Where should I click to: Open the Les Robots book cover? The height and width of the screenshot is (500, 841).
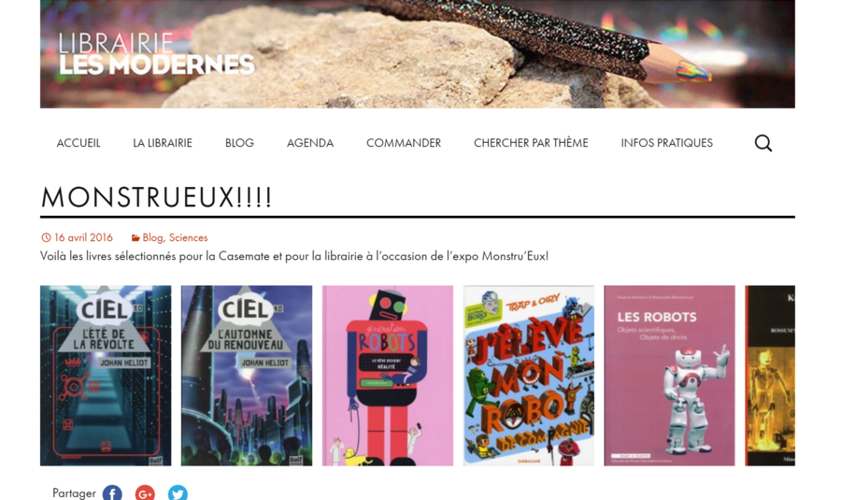669,376
